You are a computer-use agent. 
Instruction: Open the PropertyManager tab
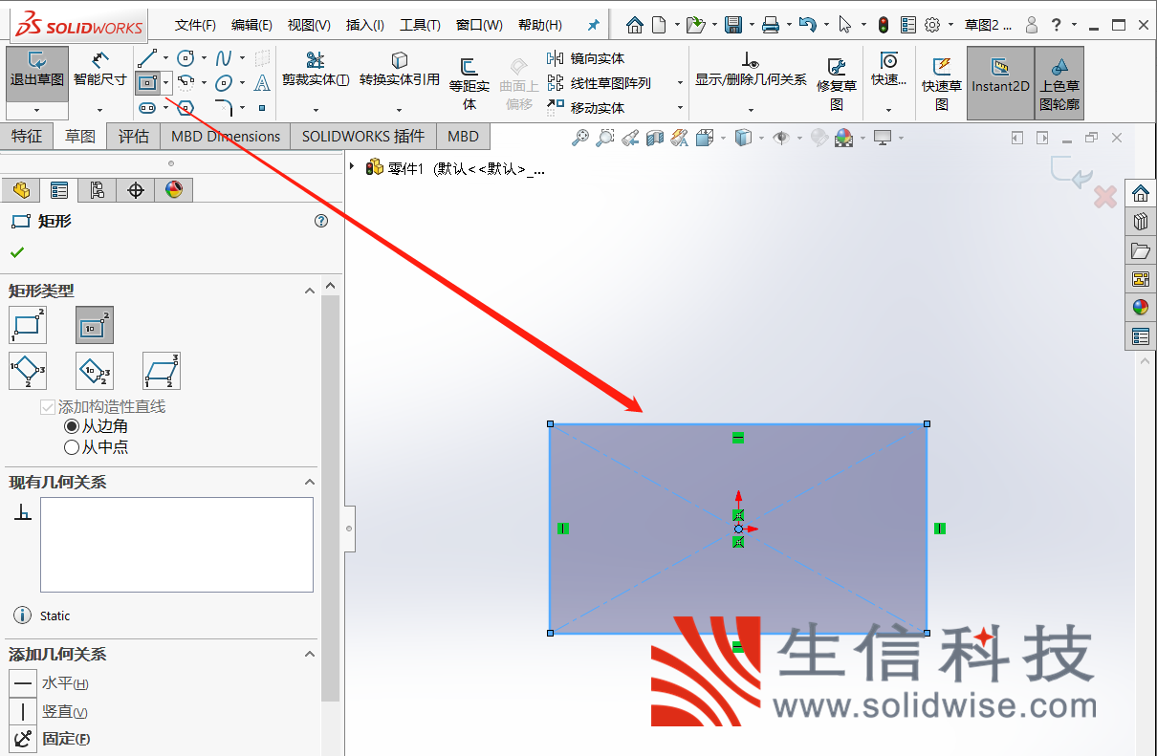click(59, 189)
